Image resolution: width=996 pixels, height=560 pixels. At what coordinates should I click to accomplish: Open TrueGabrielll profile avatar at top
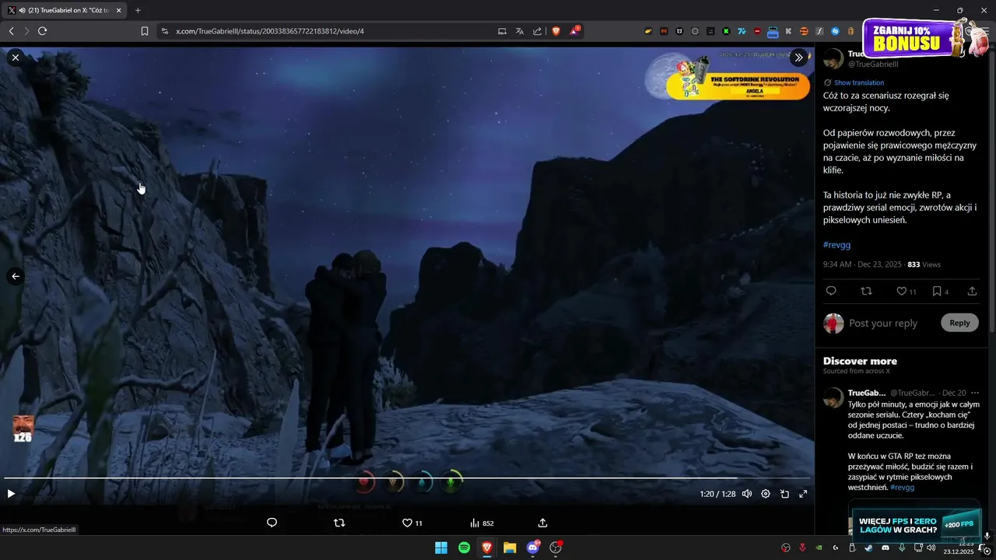click(833, 58)
